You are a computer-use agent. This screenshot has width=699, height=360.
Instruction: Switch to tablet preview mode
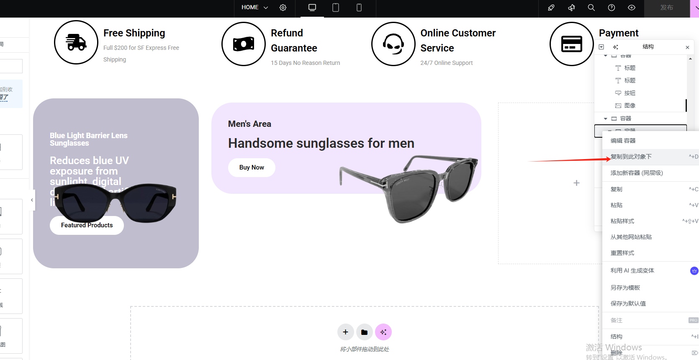click(x=336, y=8)
